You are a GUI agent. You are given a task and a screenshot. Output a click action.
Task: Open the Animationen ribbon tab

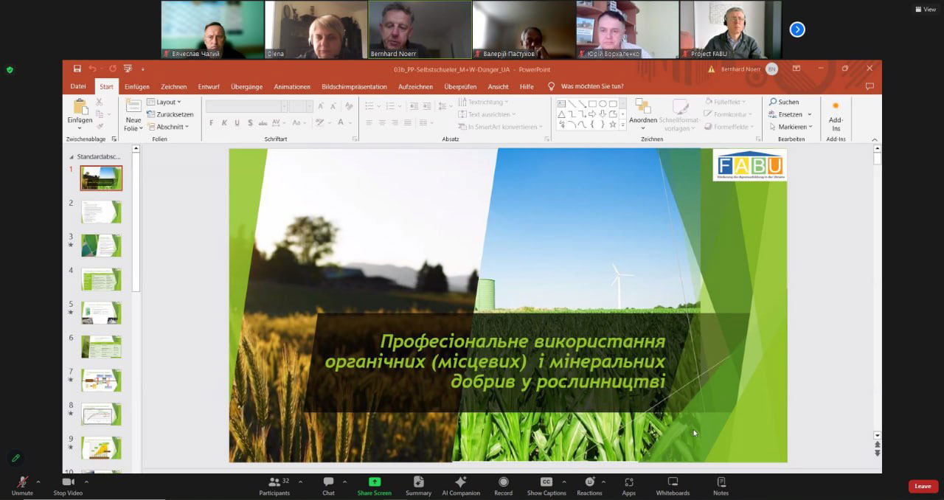292,86
